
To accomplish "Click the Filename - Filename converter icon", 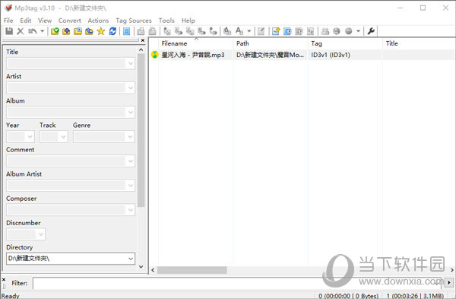I will (x=190, y=31).
